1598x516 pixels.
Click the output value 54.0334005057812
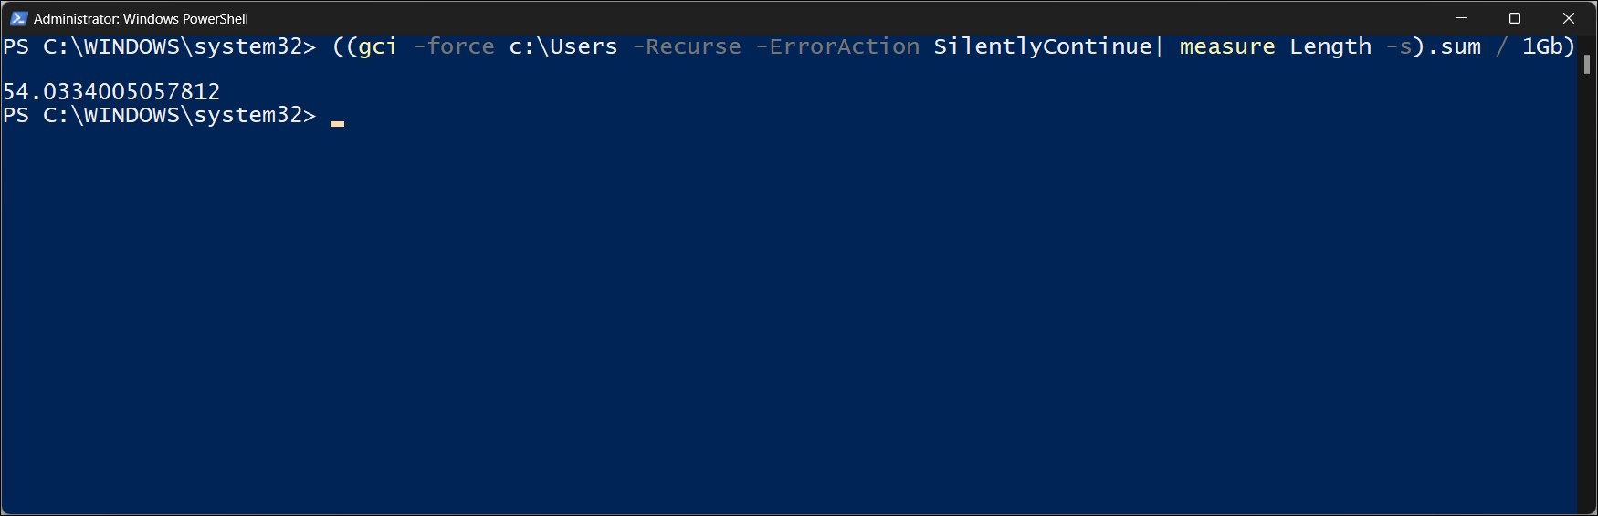coord(111,91)
